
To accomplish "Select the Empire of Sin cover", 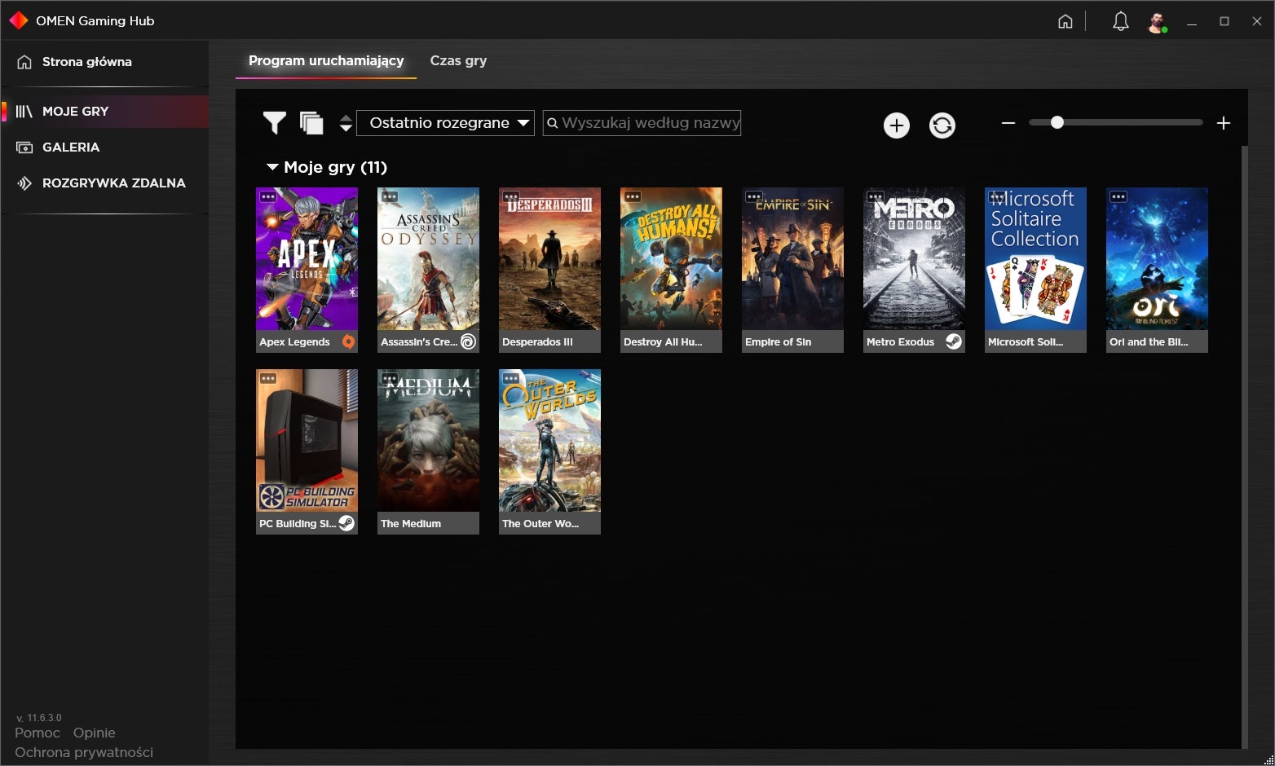I will (x=792, y=259).
